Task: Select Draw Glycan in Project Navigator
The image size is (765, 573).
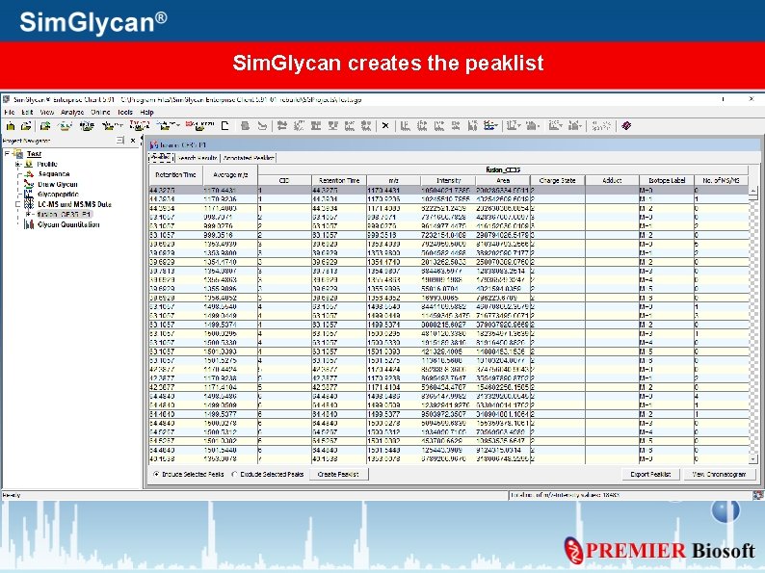Action: tap(58, 184)
